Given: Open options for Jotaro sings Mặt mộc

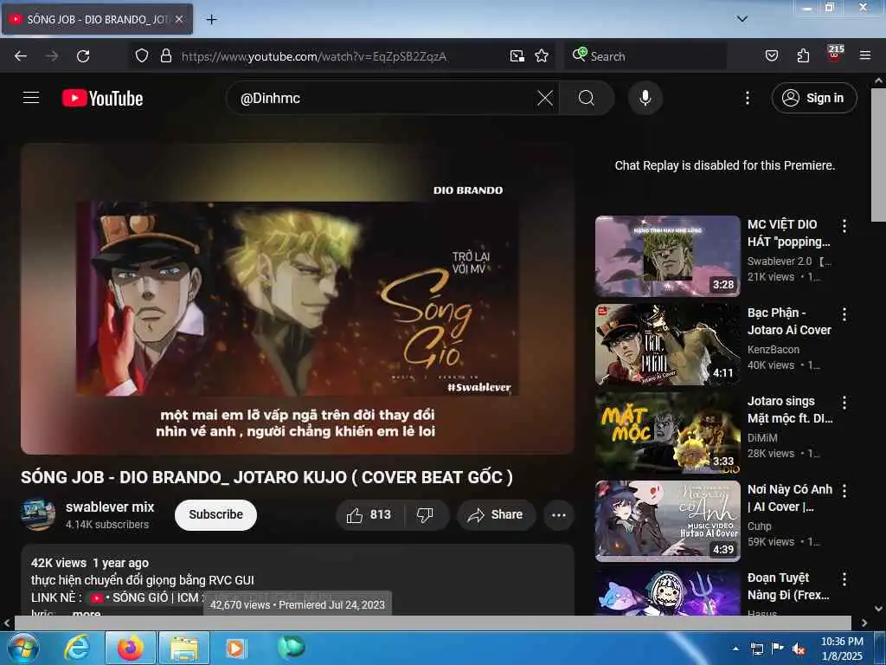Looking at the screenshot, I should point(844,403).
